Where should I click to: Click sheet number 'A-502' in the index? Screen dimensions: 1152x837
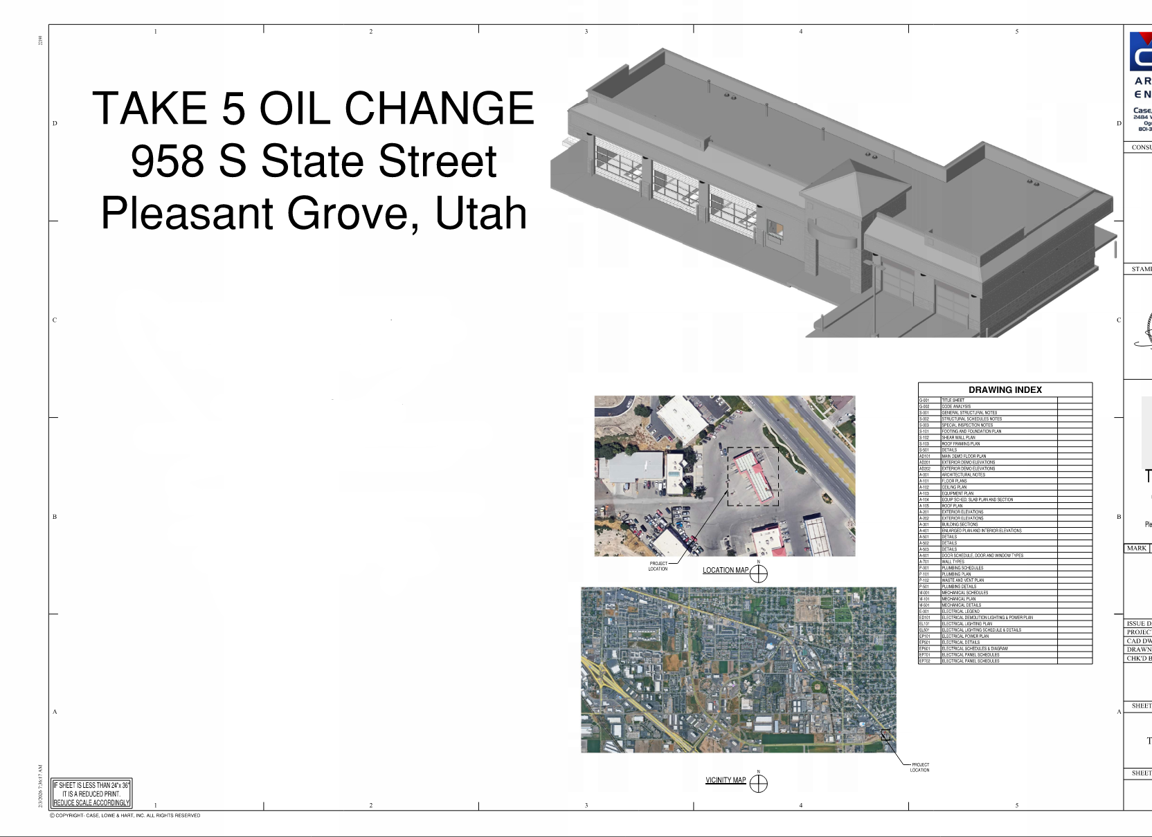click(924, 544)
